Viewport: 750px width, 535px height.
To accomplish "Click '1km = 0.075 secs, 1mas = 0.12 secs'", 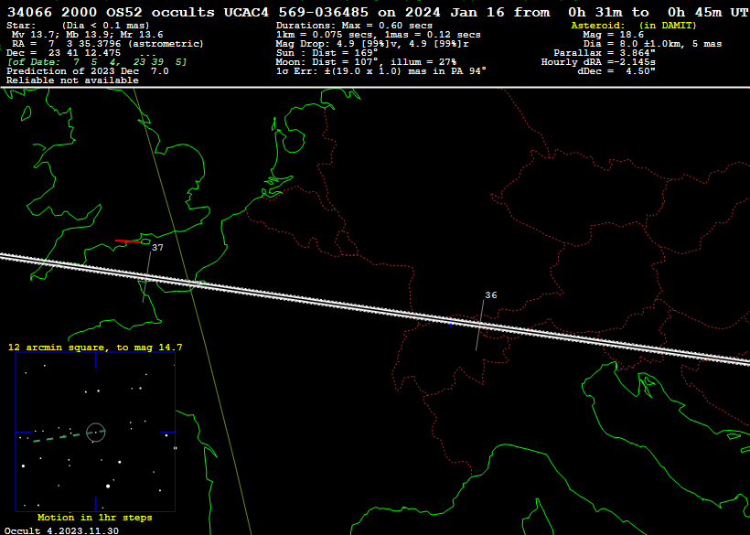I will tap(379, 35).
